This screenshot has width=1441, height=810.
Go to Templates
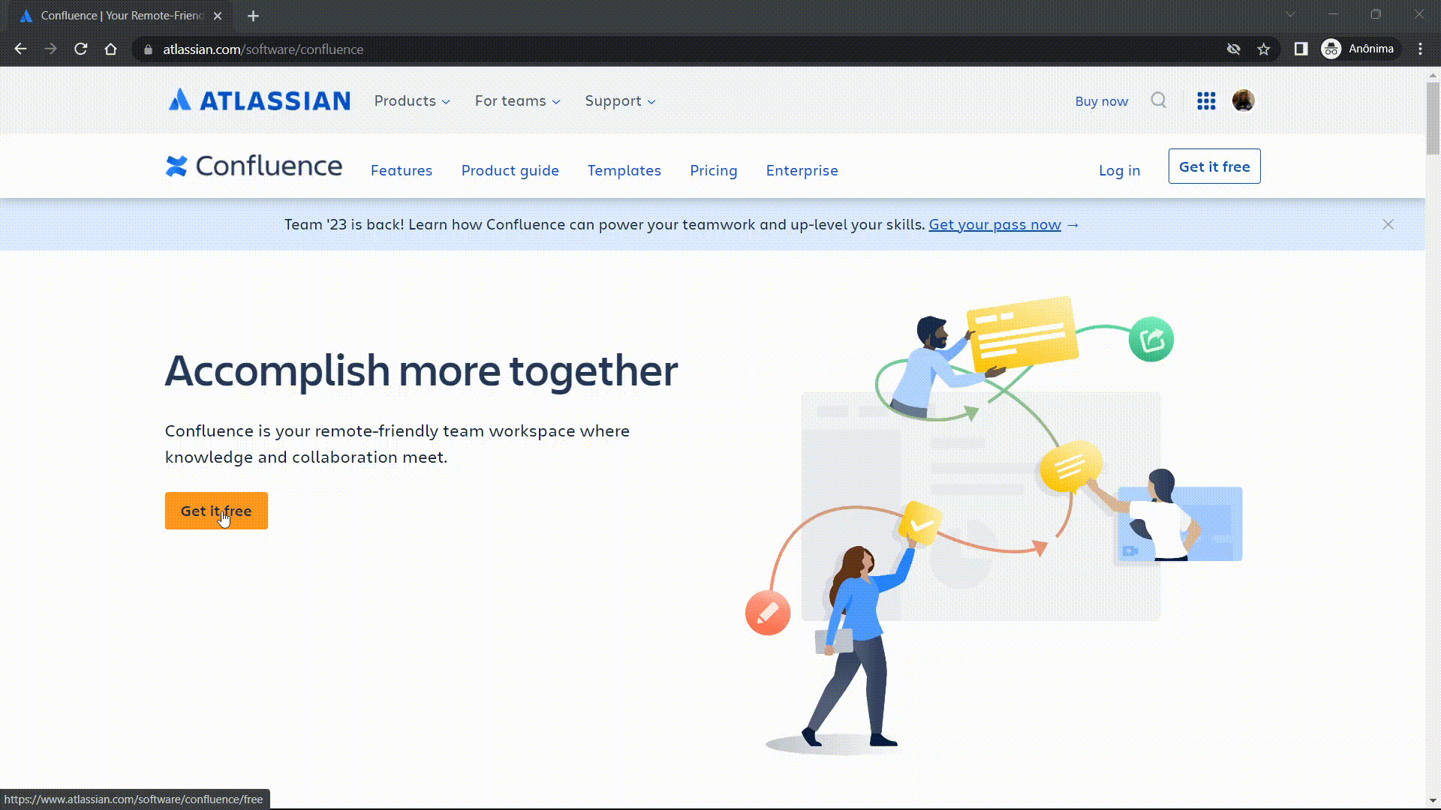pyautogui.click(x=624, y=170)
